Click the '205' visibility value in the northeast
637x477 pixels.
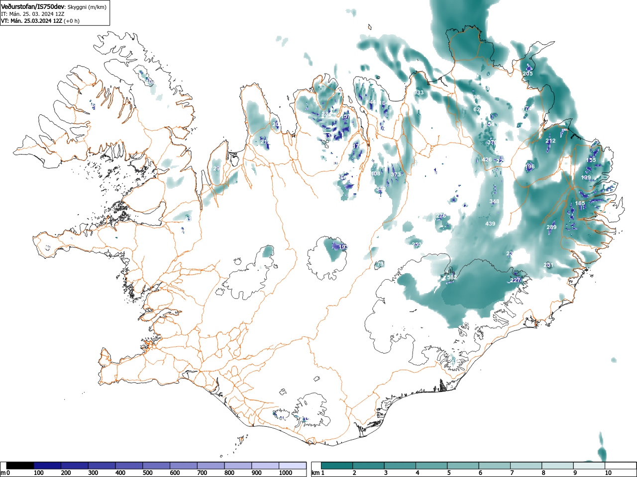pyautogui.click(x=528, y=74)
